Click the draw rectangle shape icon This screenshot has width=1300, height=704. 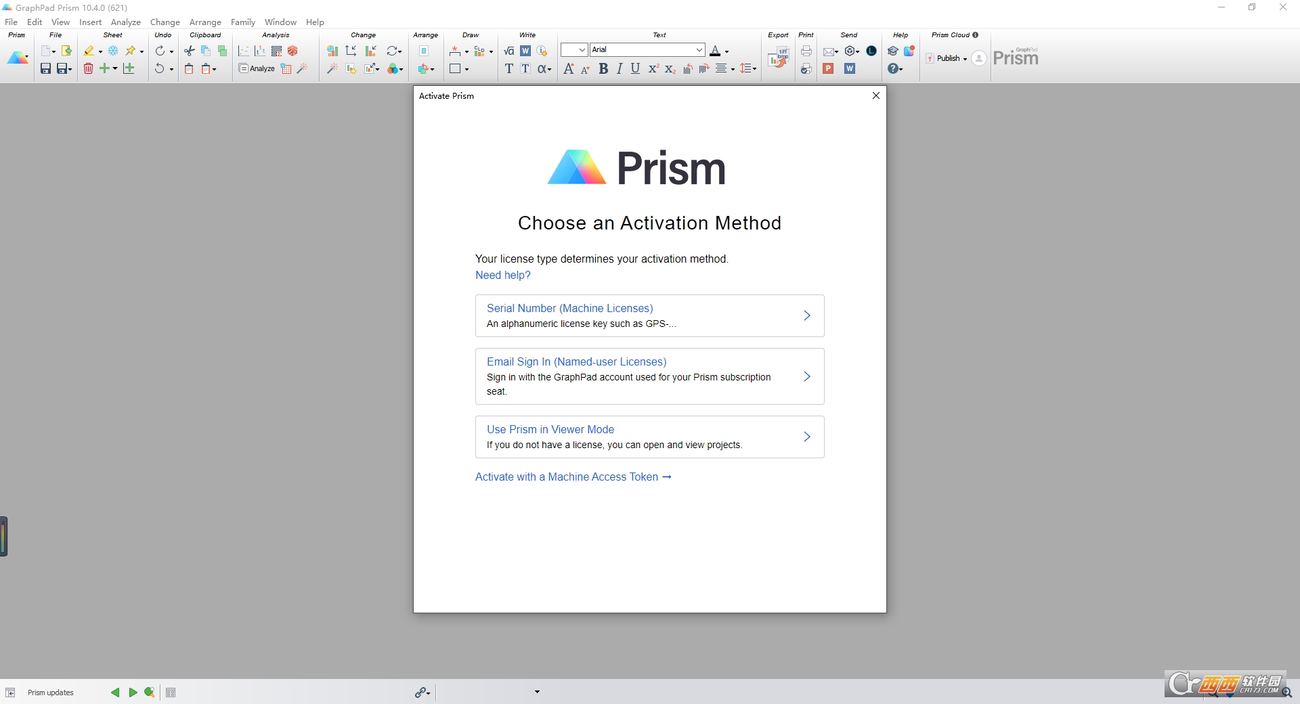[455, 68]
